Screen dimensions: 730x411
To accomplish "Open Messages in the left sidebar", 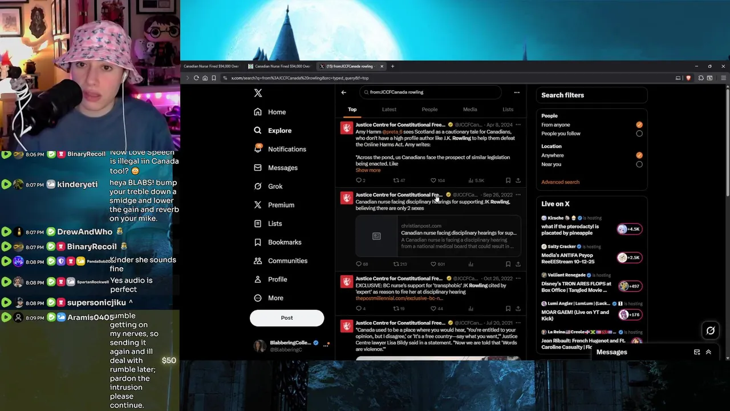I will tap(275, 168).
